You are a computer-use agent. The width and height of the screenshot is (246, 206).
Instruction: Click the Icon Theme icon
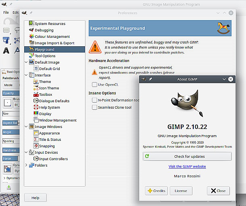pos(36,88)
